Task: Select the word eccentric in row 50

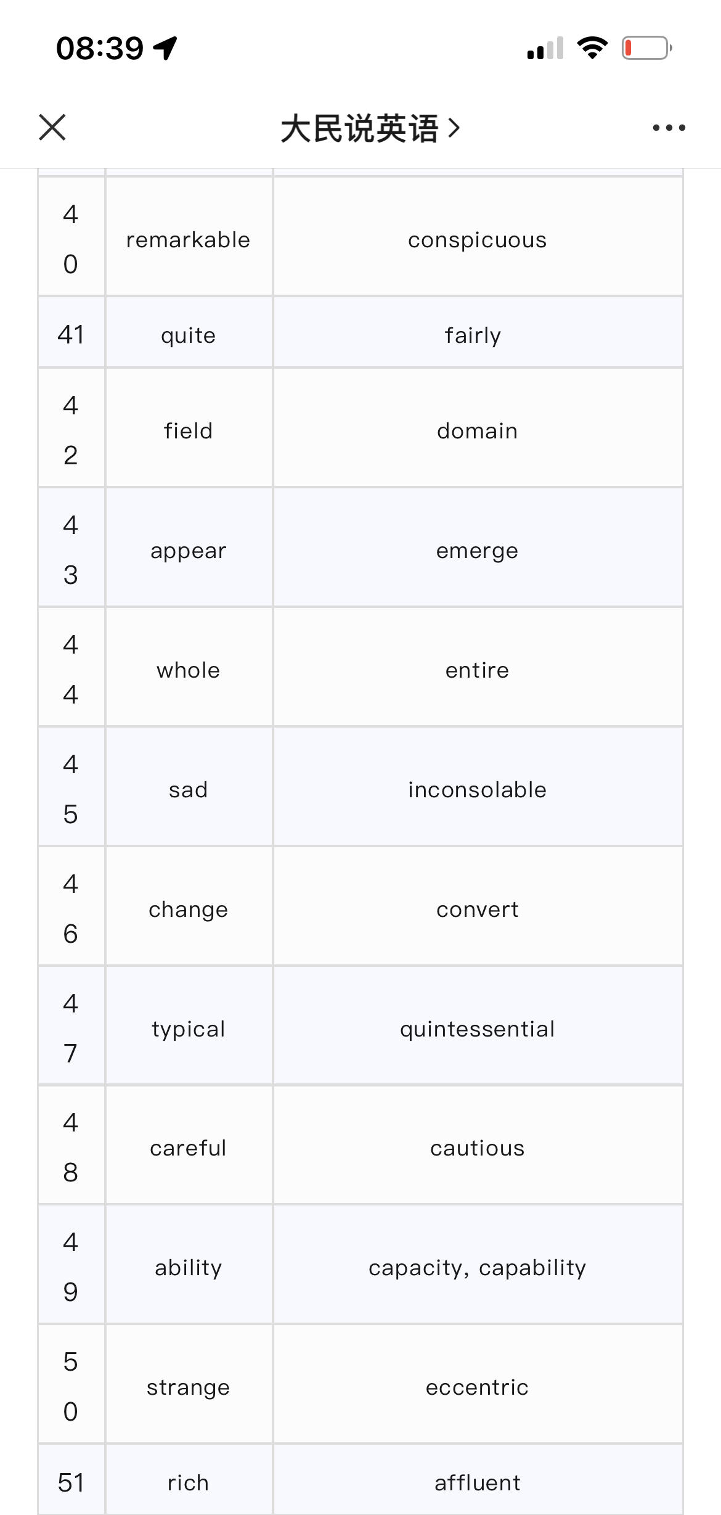Action: pos(478,1387)
